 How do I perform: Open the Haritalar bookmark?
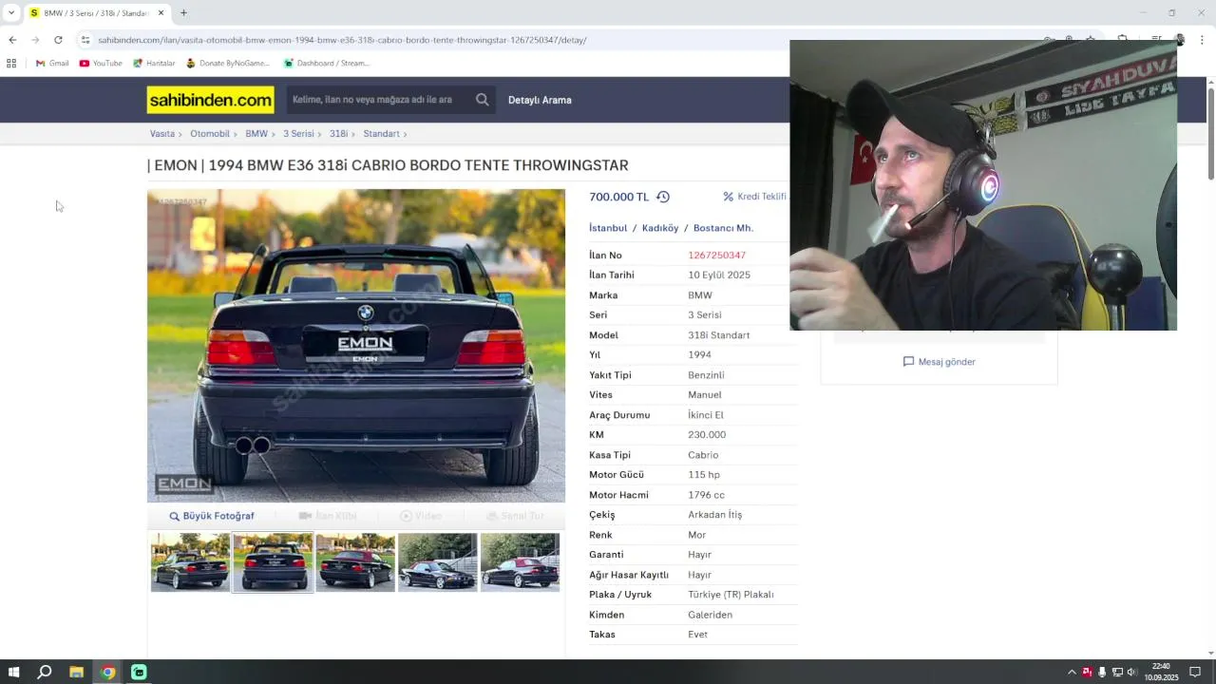pyautogui.click(x=154, y=64)
